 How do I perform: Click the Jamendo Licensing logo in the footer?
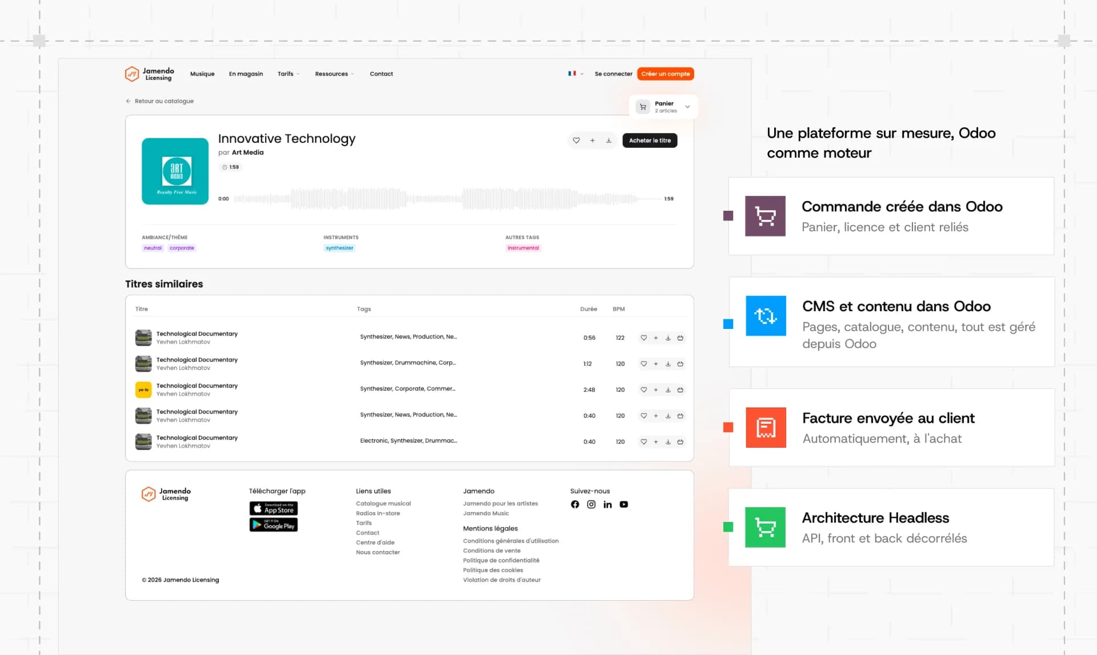(x=166, y=494)
